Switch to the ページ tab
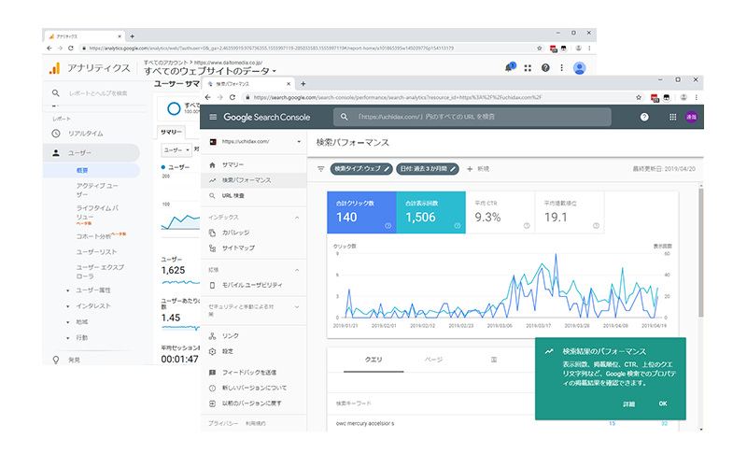 [433, 359]
